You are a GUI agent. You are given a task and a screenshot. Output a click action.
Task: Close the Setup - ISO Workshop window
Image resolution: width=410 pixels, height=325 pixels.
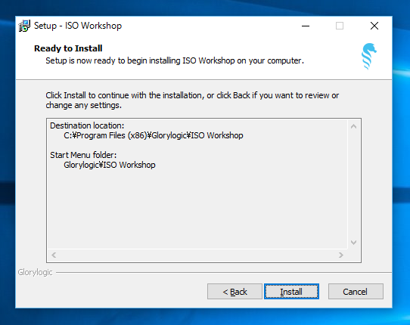(374, 26)
